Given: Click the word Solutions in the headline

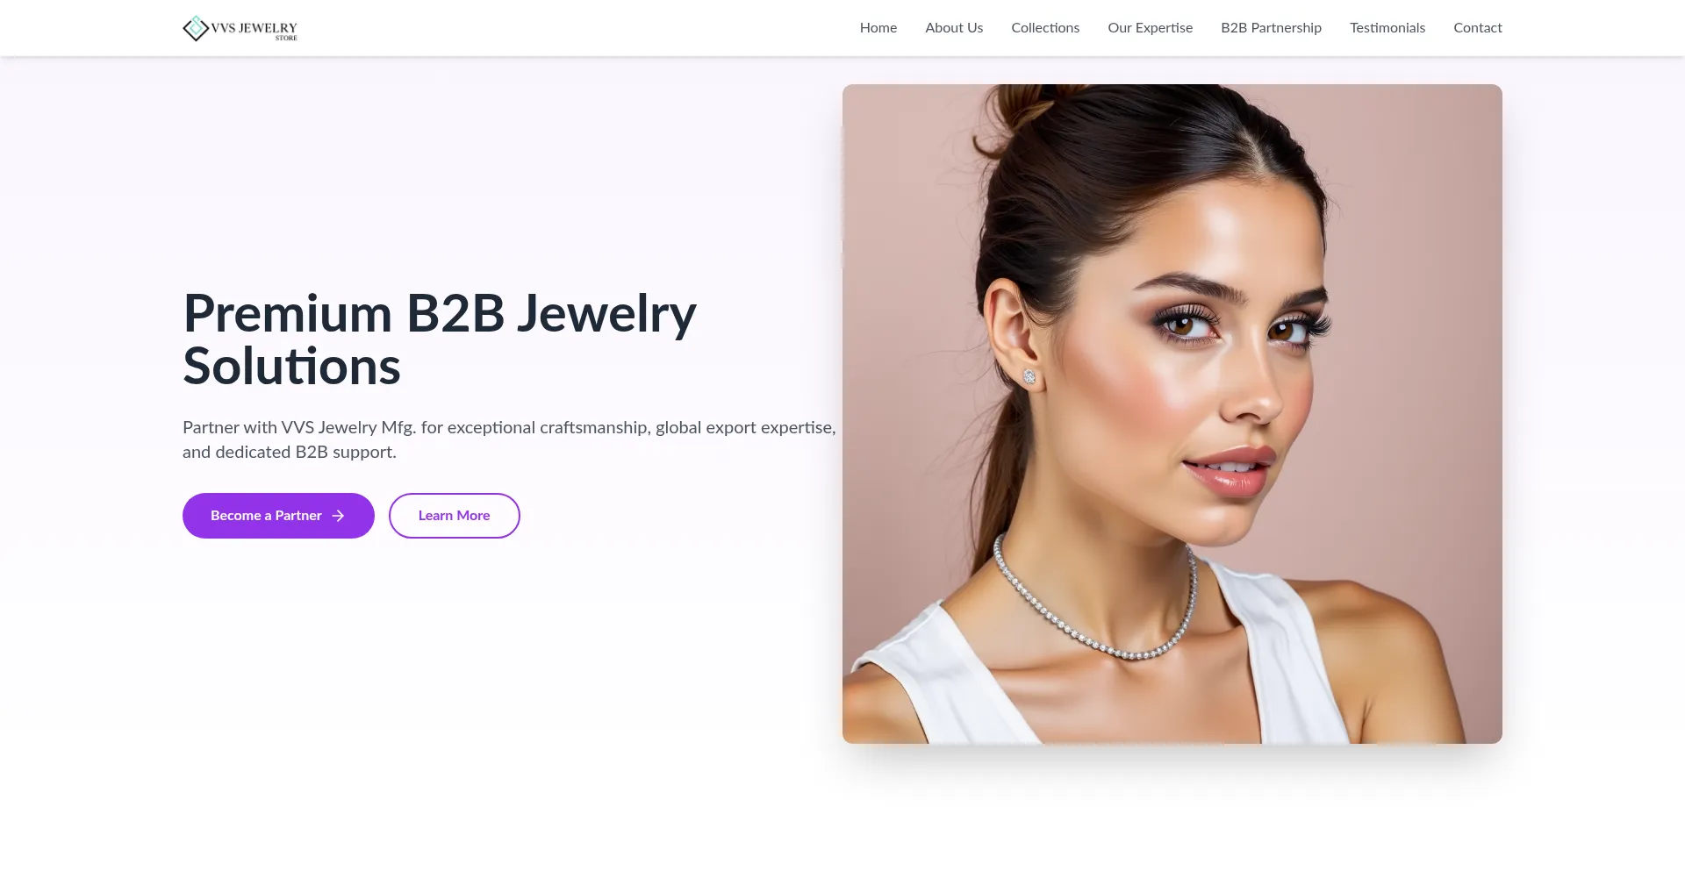Looking at the screenshot, I should (291, 367).
